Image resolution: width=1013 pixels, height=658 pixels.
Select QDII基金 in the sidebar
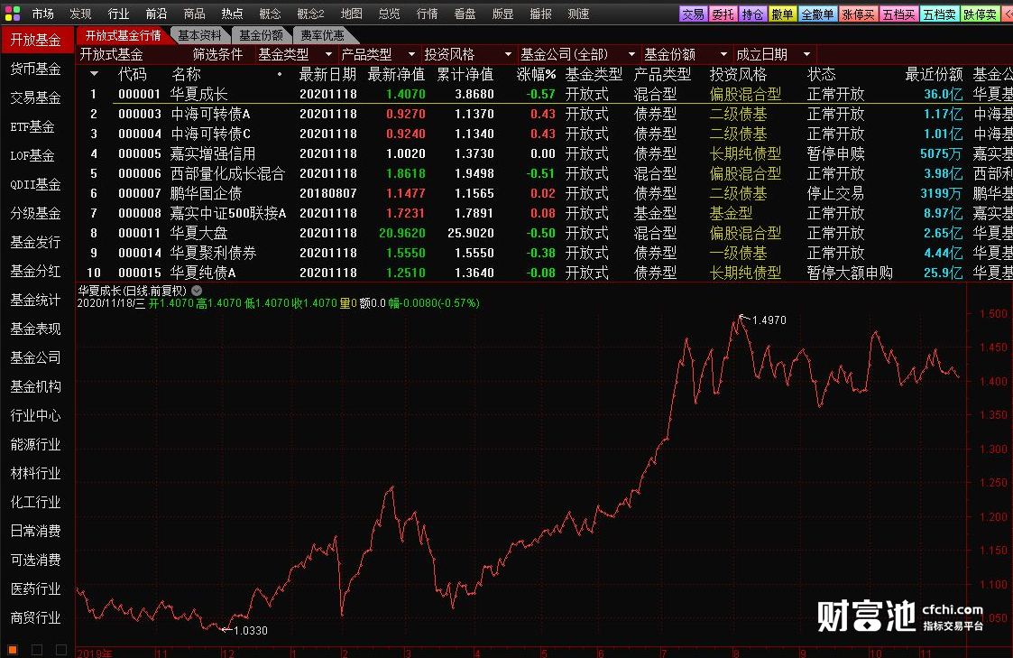(35, 184)
